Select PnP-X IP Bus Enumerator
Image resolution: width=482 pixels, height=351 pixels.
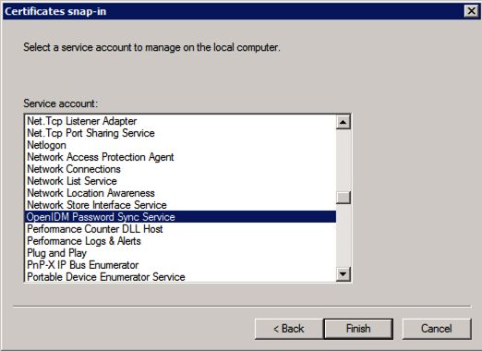pyautogui.click(x=180, y=265)
